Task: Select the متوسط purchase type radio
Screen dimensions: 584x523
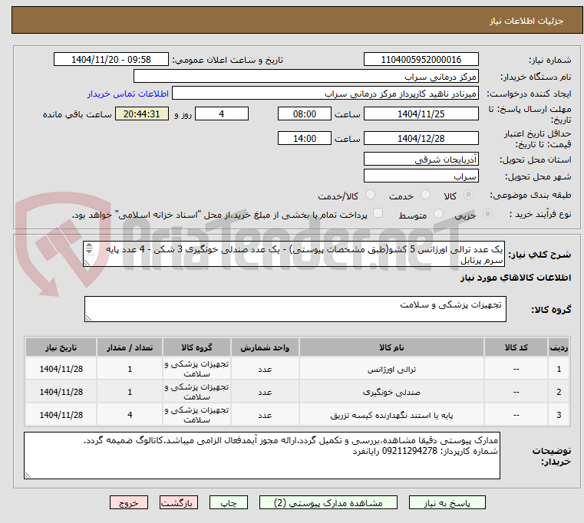Action: point(439,214)
